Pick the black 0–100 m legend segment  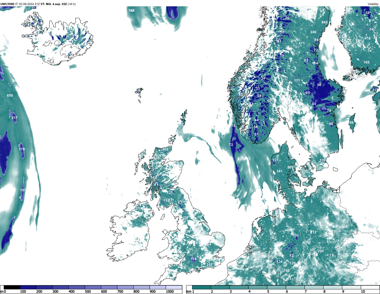(x=12, y=287)
